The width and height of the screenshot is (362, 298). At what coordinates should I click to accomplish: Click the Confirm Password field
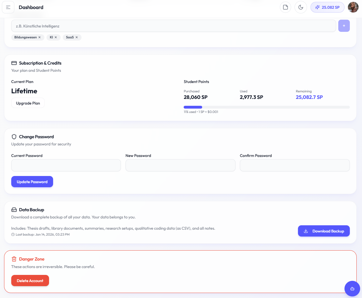pyautogui.click(x=295, y=165)
